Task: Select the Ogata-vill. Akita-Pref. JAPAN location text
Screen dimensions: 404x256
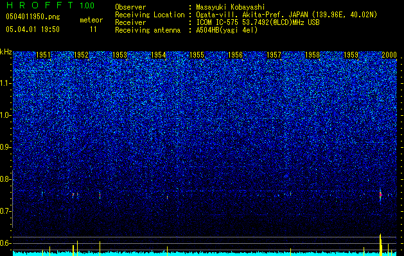Action: [286, 15]
